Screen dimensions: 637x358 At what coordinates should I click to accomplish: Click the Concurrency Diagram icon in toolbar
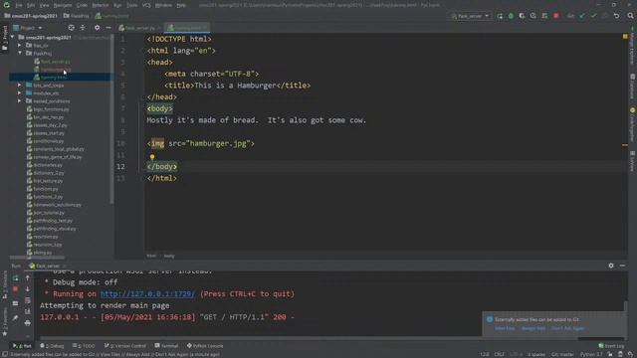click(x=544, y=16)
